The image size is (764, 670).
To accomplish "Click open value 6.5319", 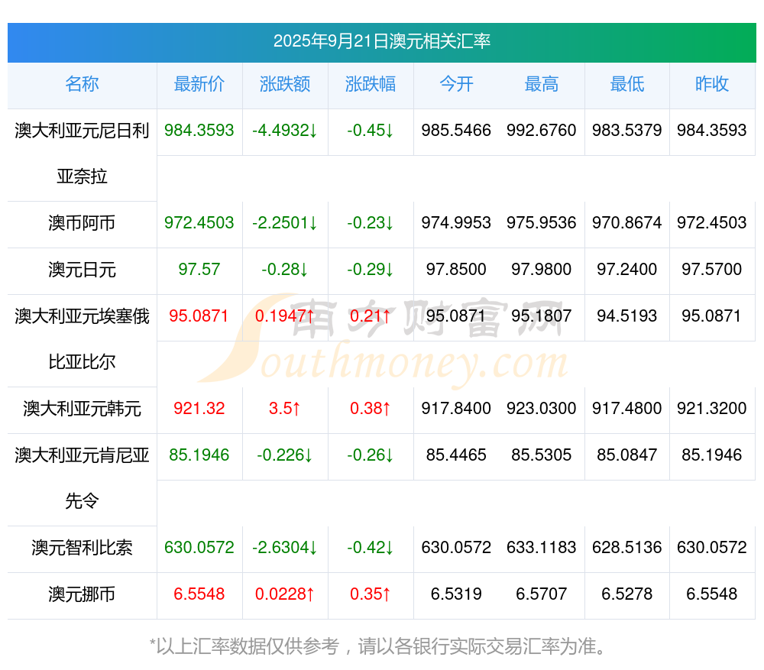I will point(456,594).
